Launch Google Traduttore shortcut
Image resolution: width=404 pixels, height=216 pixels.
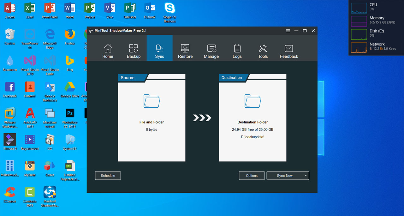click(x=50, y=92)
